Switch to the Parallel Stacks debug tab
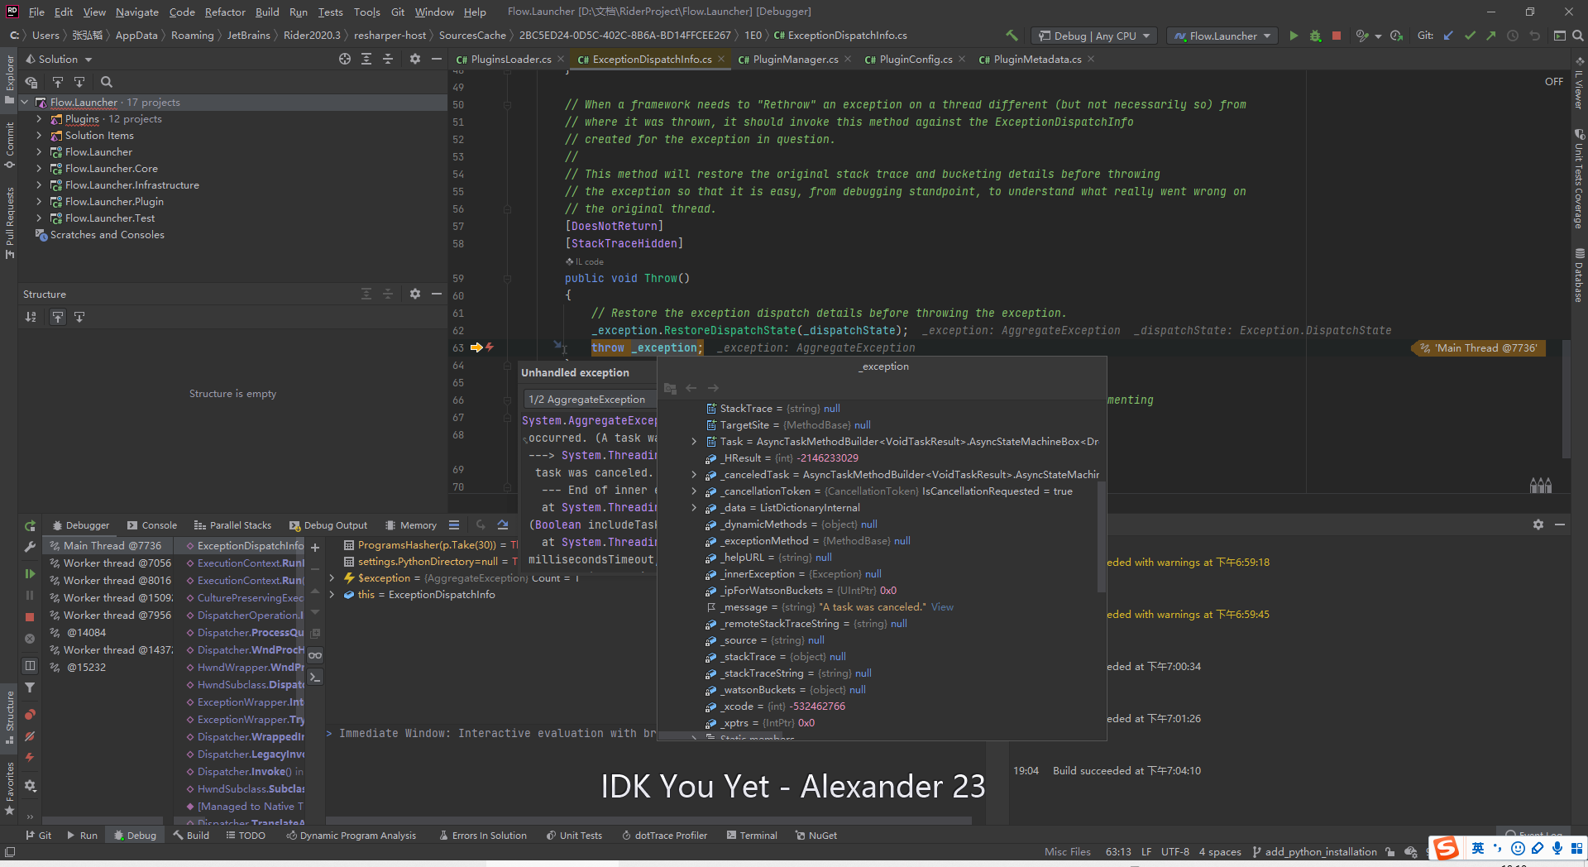1588x867 pixels. tap(232, 525)
